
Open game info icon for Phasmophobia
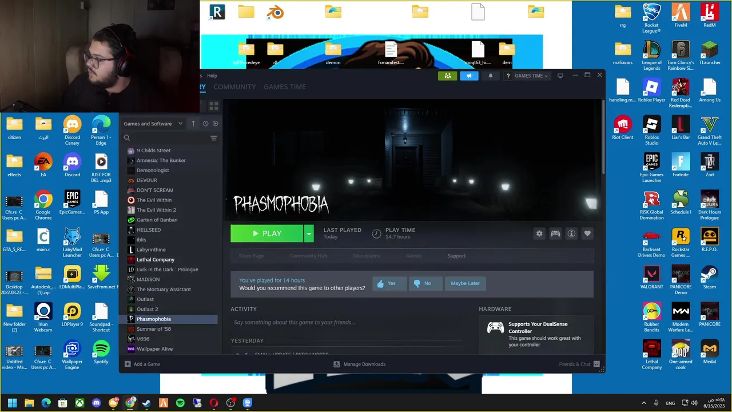(571, 233)
